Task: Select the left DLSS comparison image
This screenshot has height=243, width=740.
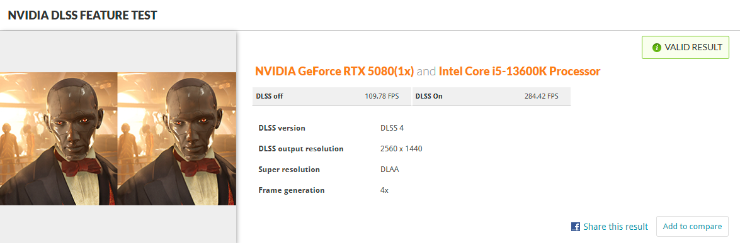Action: click(x=59, y=138)
